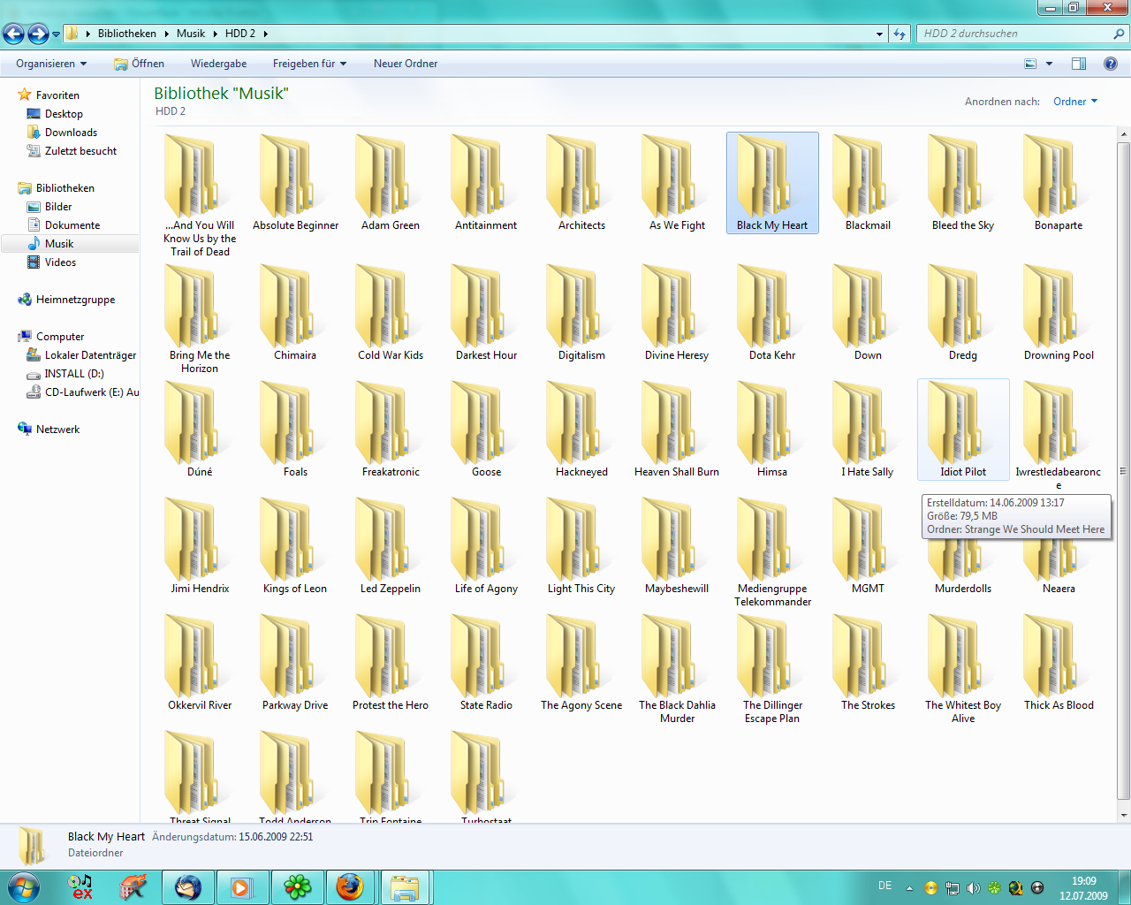The height and width of the screenshot is (905, 1131).
Task: Open Thunderbird from the taskbar
Action: [x=187, y=886]
